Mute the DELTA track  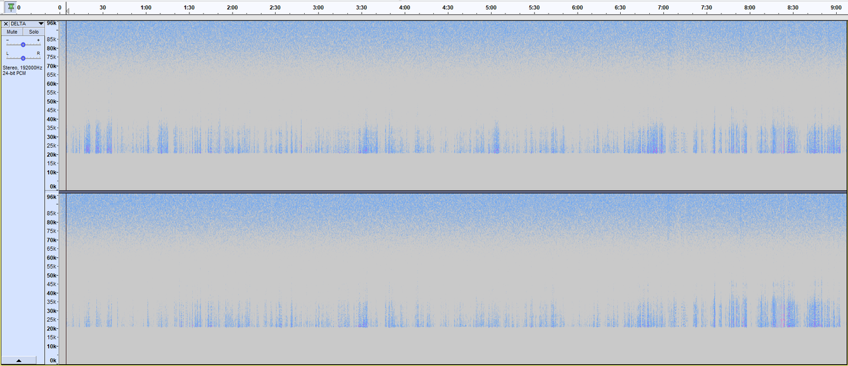coord(13,32)
